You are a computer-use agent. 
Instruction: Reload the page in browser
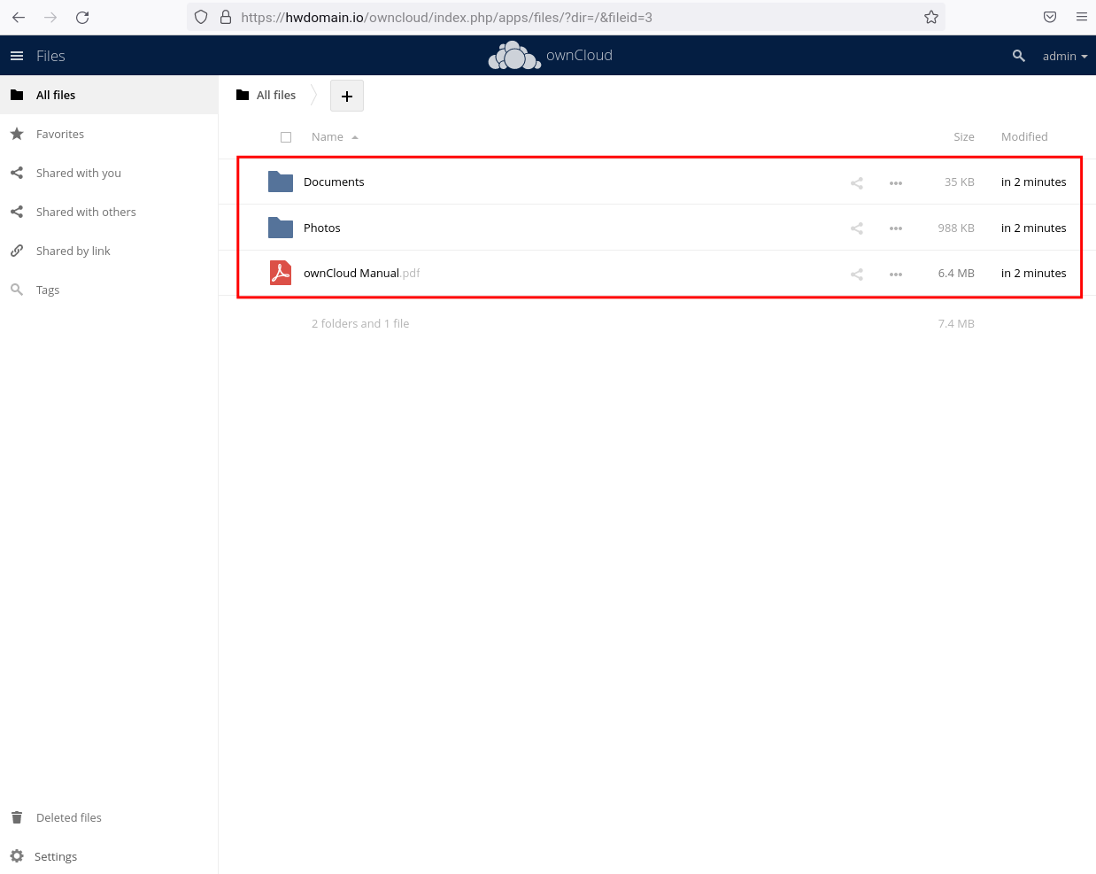(82, 17)
